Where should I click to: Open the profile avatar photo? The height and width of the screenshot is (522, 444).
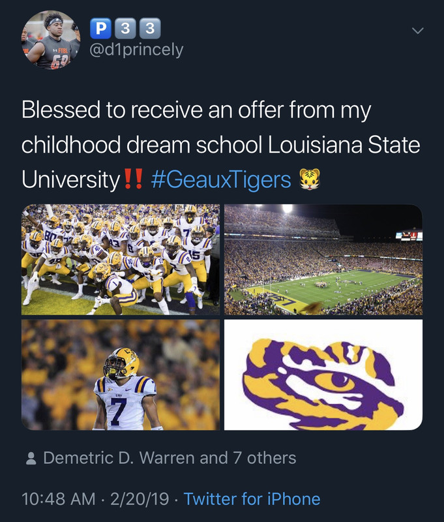tap(52, 40)
